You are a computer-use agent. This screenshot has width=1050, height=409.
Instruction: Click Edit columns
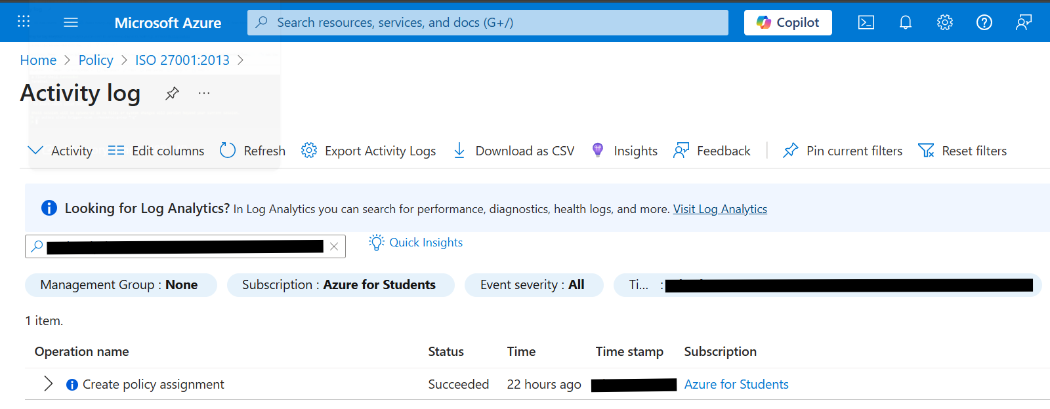coord(156,151)
